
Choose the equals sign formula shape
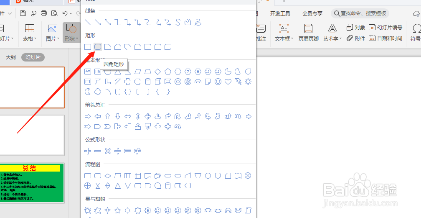coord(128,151)
